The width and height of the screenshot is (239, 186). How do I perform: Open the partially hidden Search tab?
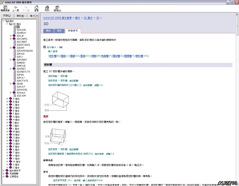(31, 16)
